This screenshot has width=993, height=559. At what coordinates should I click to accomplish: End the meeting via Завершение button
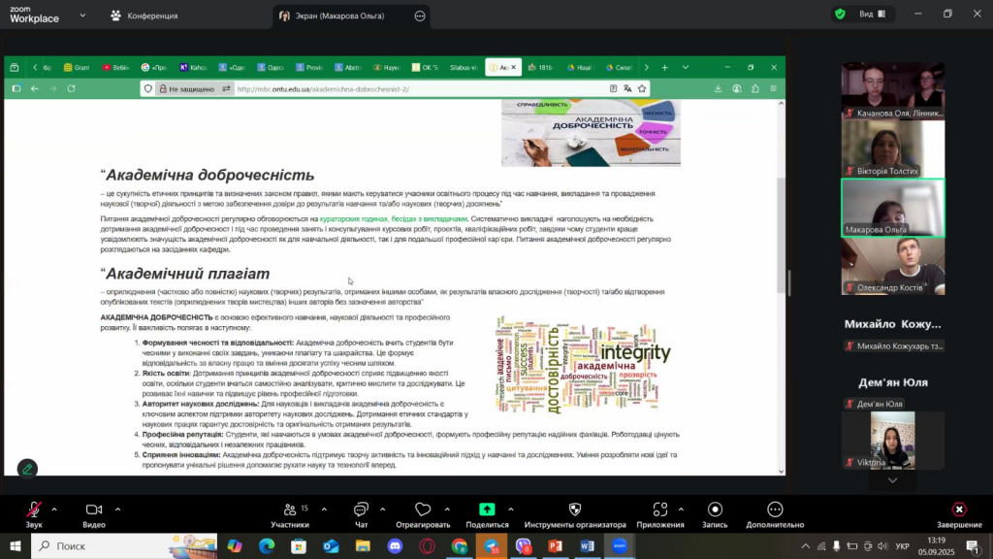(958, 509)
